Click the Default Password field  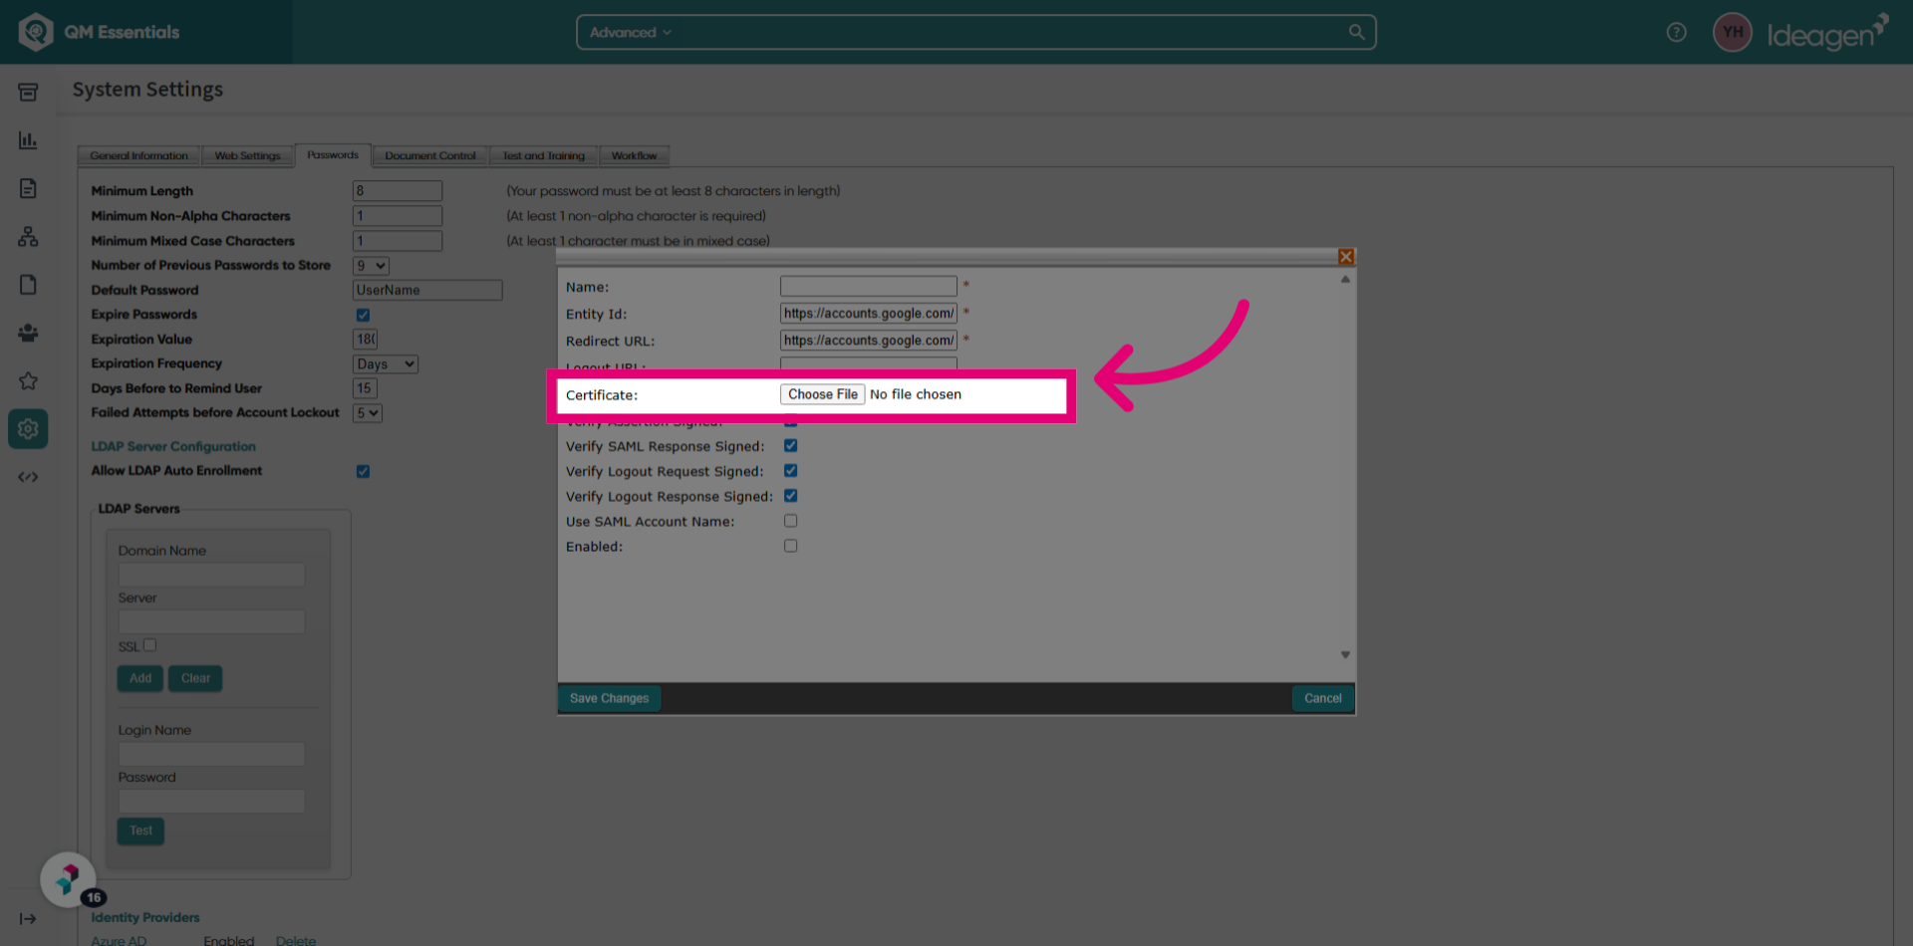[x=427, y=290]
